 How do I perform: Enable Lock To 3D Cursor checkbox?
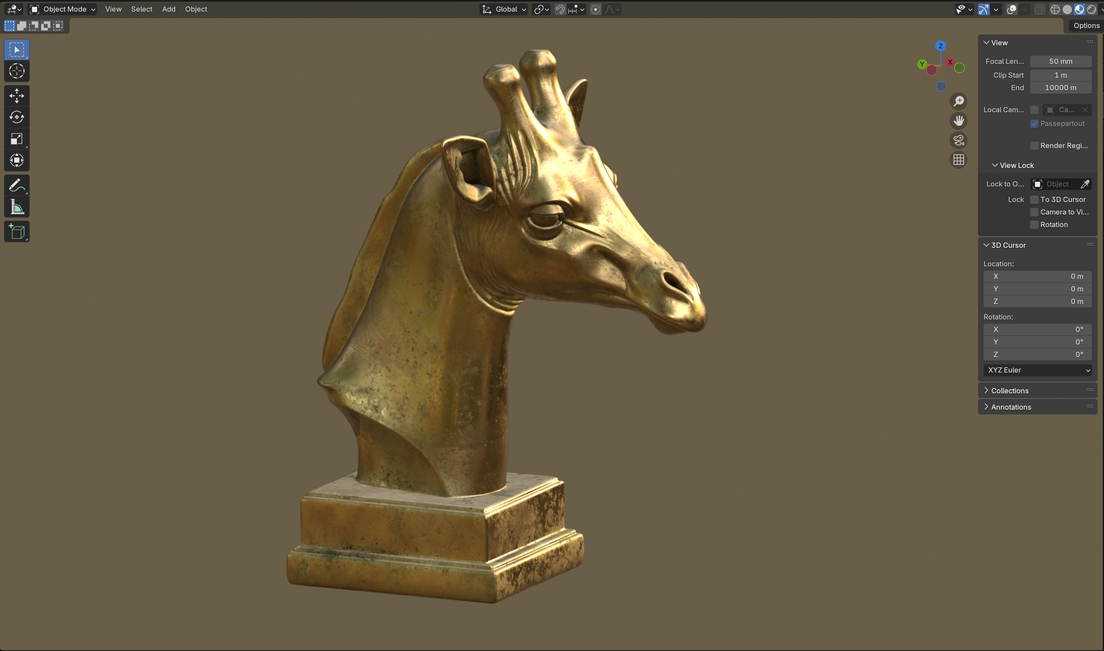(x=1034, y=199)
